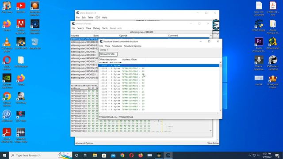Screen dimensions: 283x159
Task: Open the Structure Options menu
Action: (x=133, y=46)
